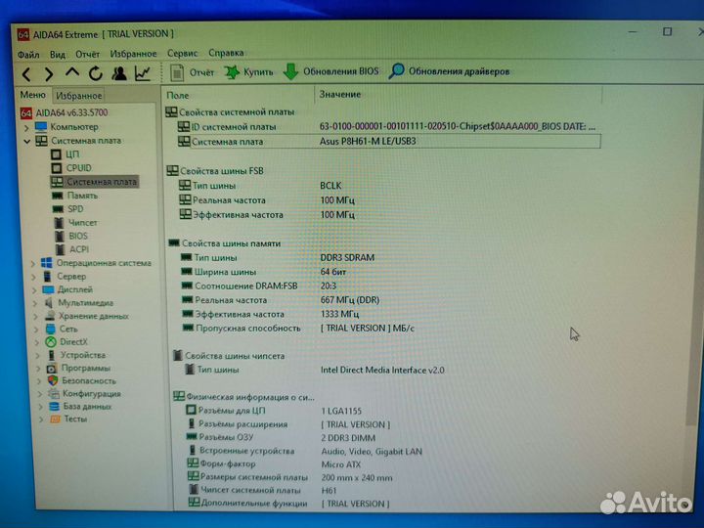Select Asus P8H61-M LE/USB3 value
Image resolution: width=704 pixels, height=528 pixels.
tap(368, 141)
